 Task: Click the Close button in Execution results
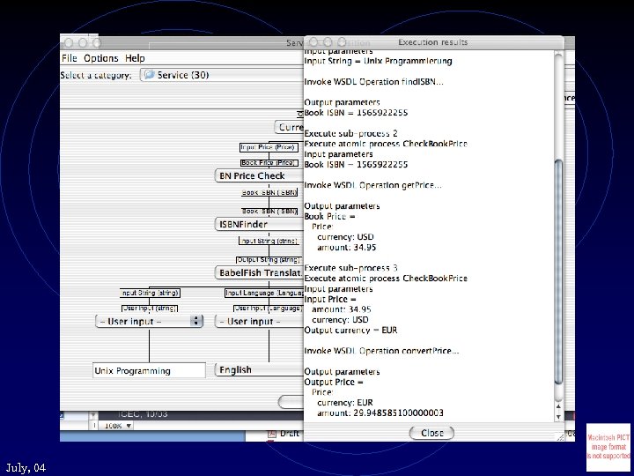(431, 433)
